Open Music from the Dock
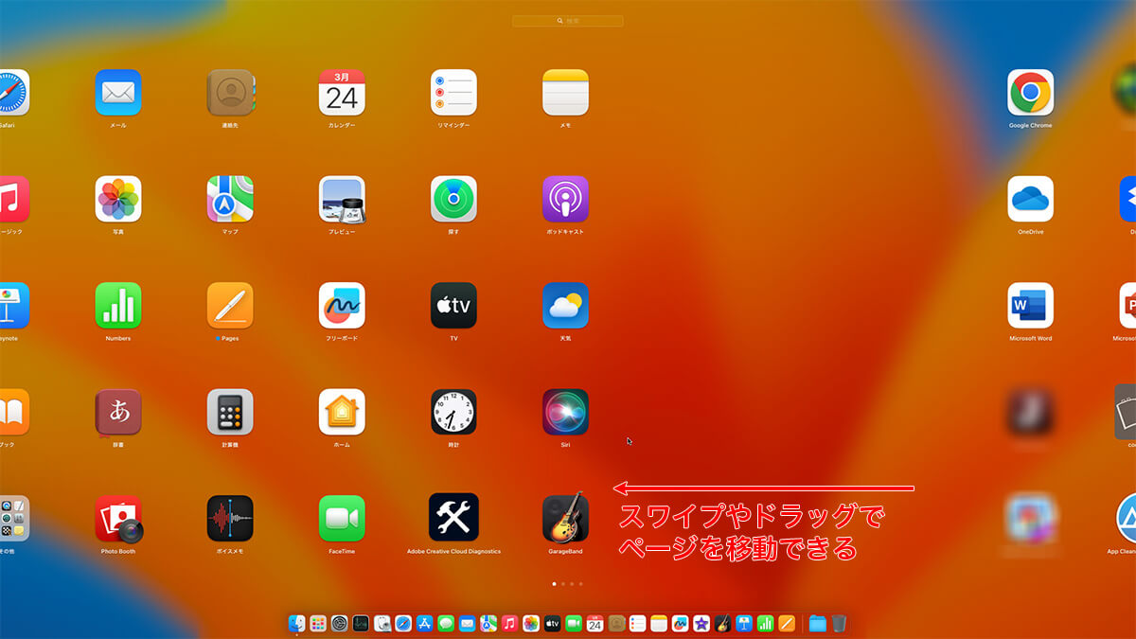This screenshot has width=1136, height=639. pyautogui.click(x=509, y=623)
